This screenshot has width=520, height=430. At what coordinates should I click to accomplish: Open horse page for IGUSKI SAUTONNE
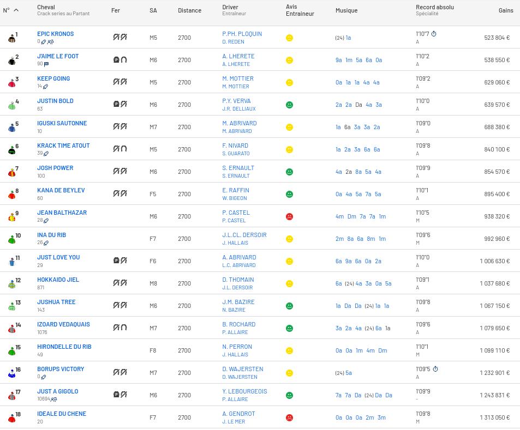pyautogui.click(x=62, y=123)
